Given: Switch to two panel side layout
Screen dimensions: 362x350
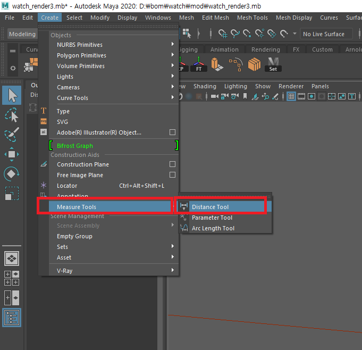Looking at the screenshot, I should pyautogui.click(x=12, y=297).
